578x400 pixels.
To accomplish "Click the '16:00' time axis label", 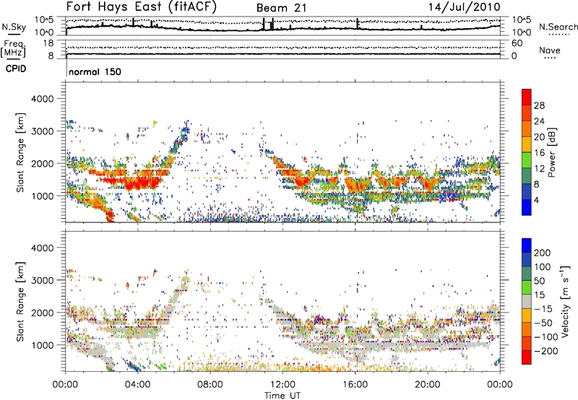I will pyautogui.click(x=355, y=385).
